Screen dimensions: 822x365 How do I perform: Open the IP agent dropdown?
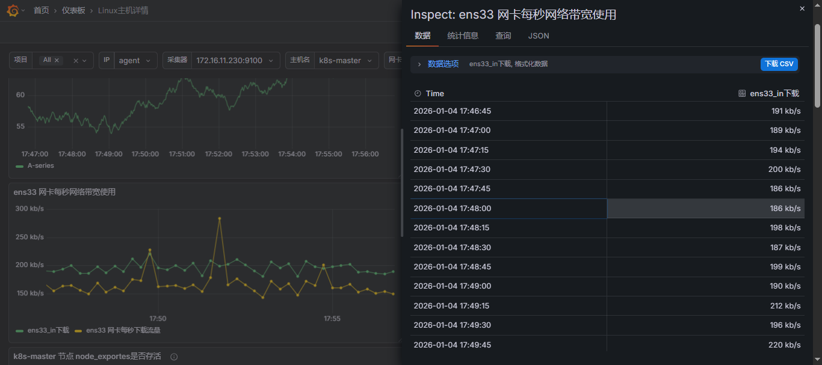[x=135, y=61]
